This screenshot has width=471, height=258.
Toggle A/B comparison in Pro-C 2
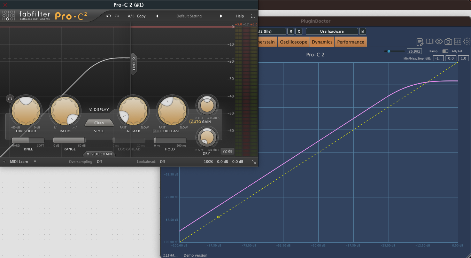point(131,16)
